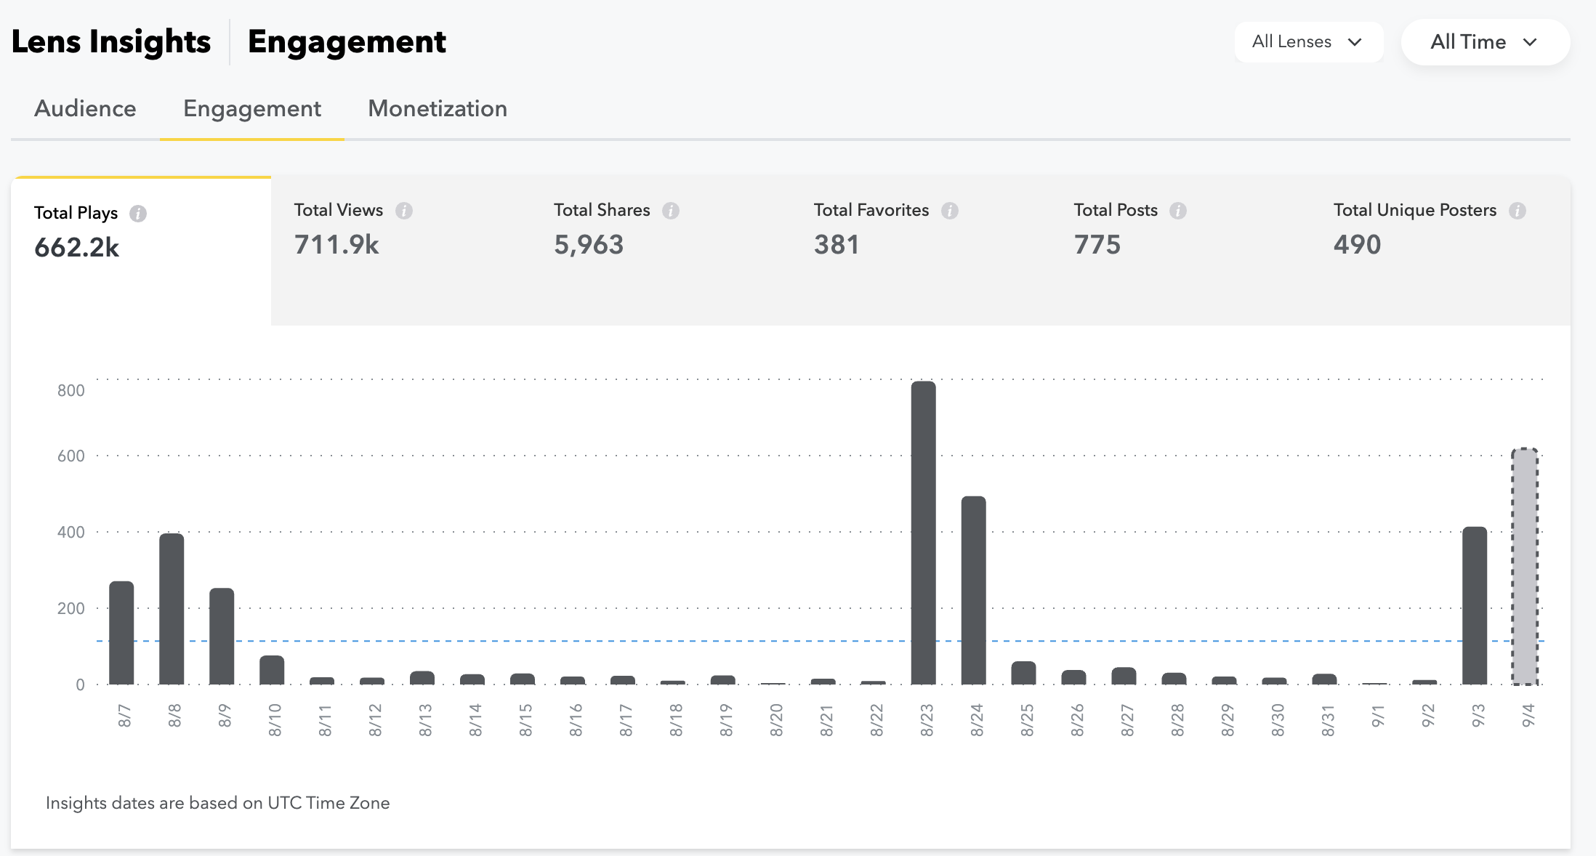Click the 8/7 x-axis date label
Image resolution: width=1596 pixels, height=856 pixels.
point(124,715)
